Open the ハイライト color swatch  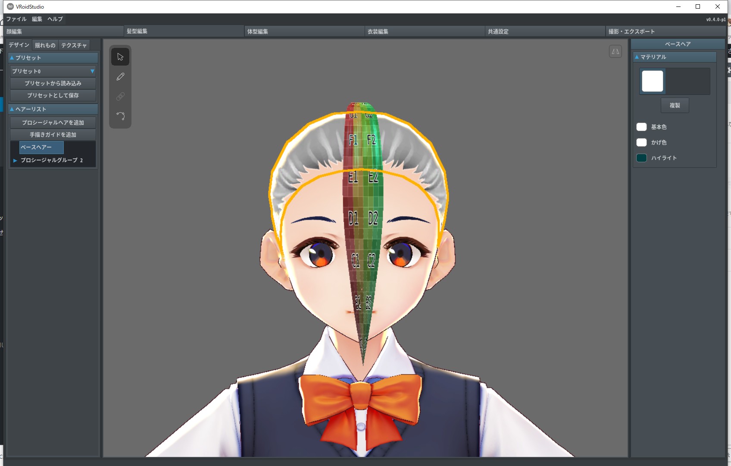641,158
